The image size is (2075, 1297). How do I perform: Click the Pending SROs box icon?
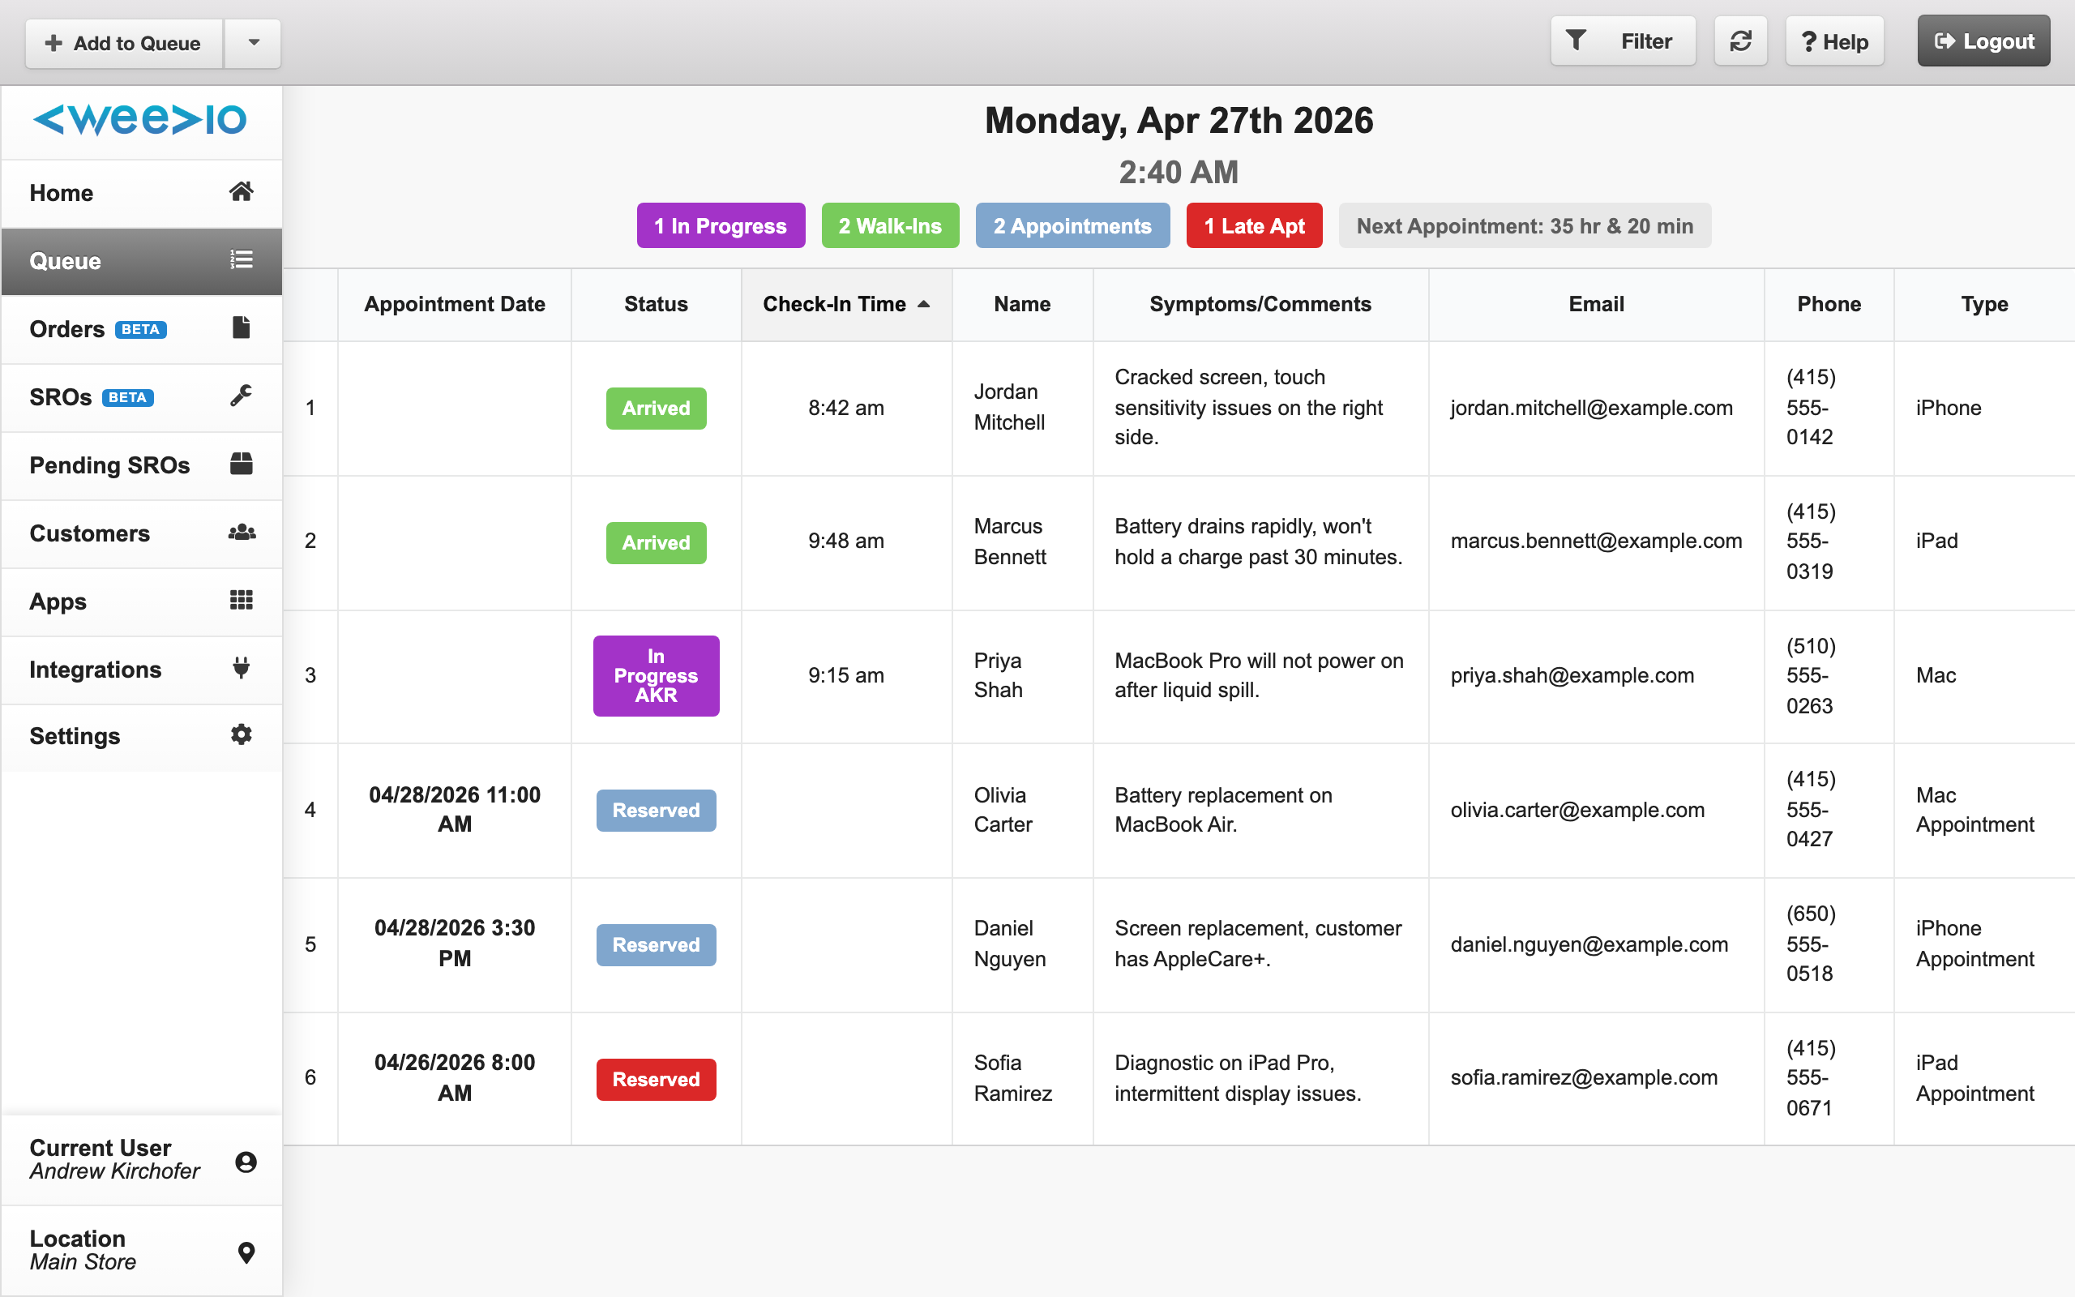[x=241, y=464]
